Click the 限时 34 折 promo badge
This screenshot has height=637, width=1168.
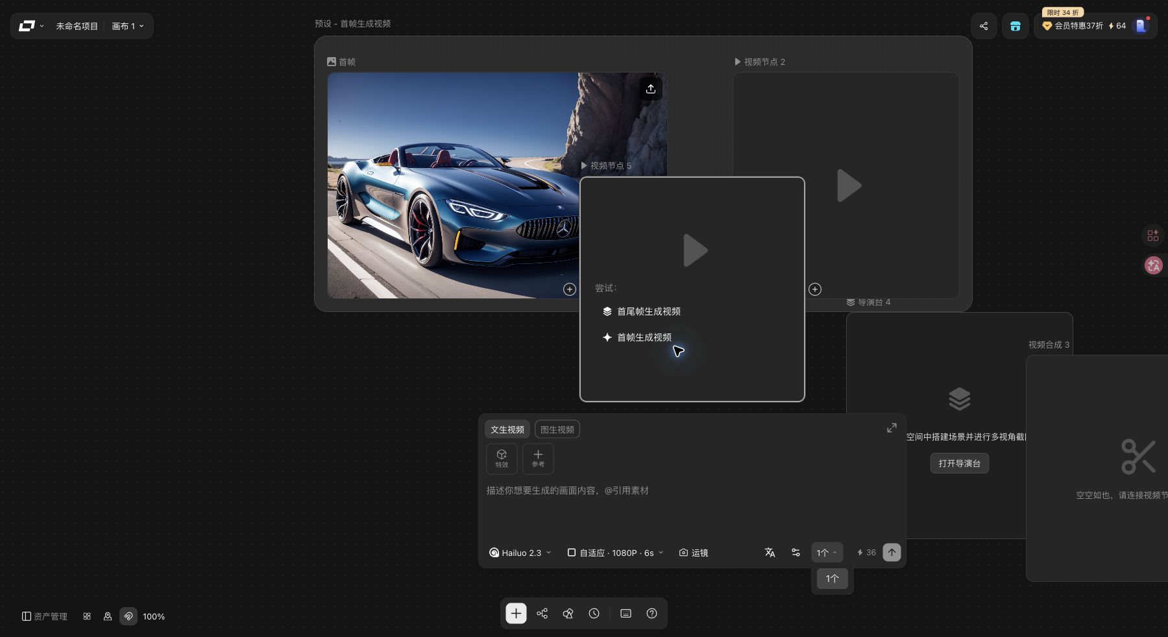pos(1063,12)
